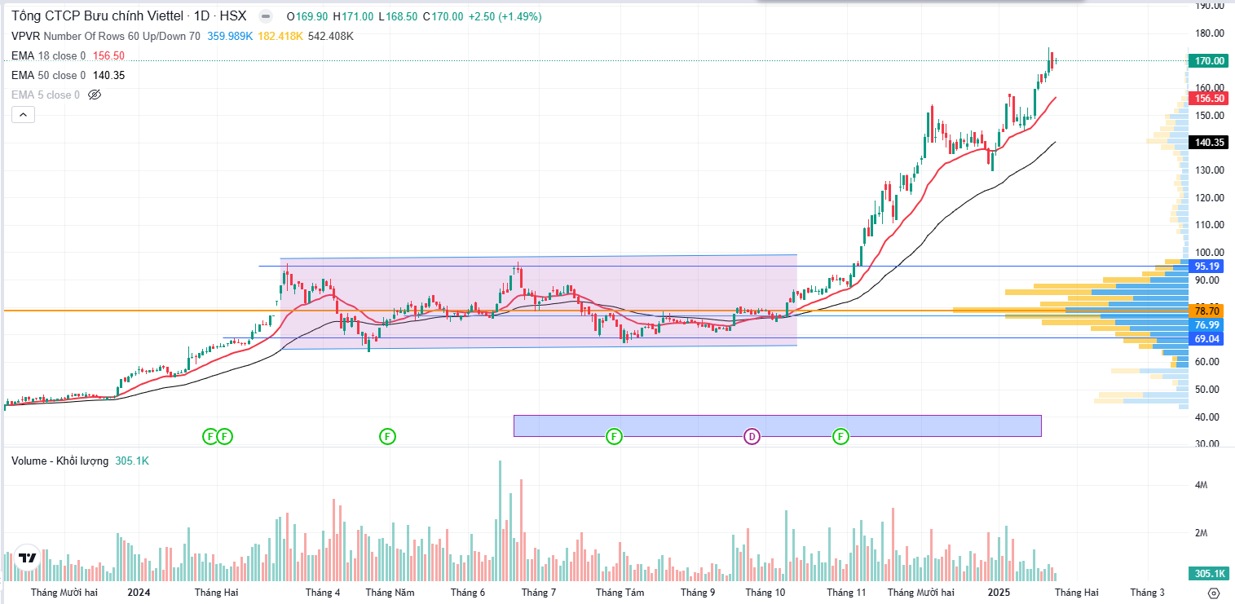
Task: Select the VPVR indicator legend
Action: click(106, 36)
